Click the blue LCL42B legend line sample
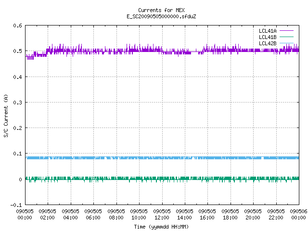This screenshot has width=308, height=231. (x=286, y=43)
